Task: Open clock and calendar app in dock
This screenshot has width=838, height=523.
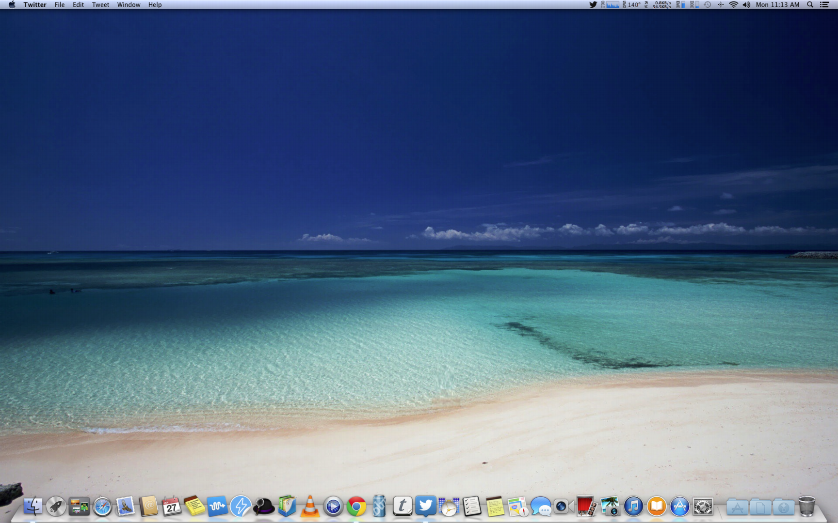Action: pyautogui.click(x=449, y=507)
